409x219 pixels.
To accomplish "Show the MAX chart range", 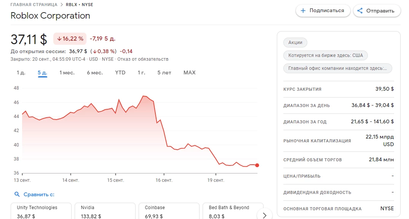I will click(189, 73).
